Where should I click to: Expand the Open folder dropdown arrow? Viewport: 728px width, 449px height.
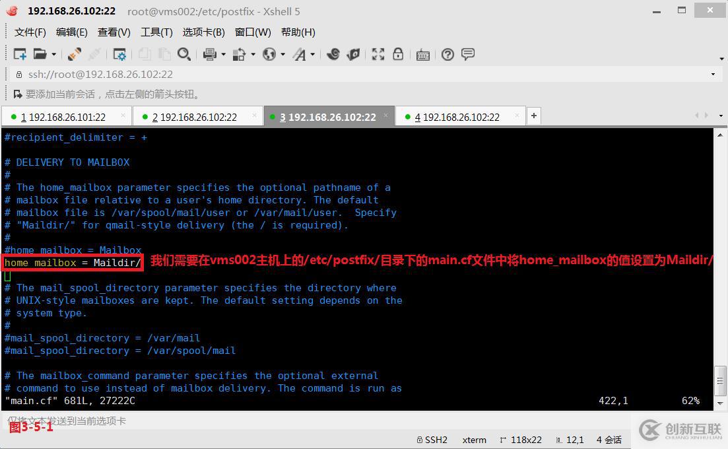coord(54,55)
